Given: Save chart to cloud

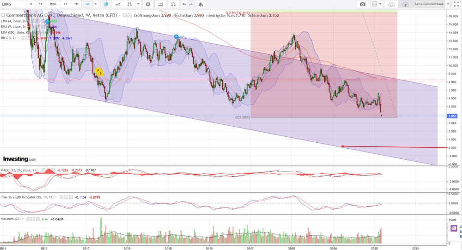Looking at the screenshot, I should pyautogui.click(x=405, y=4).
